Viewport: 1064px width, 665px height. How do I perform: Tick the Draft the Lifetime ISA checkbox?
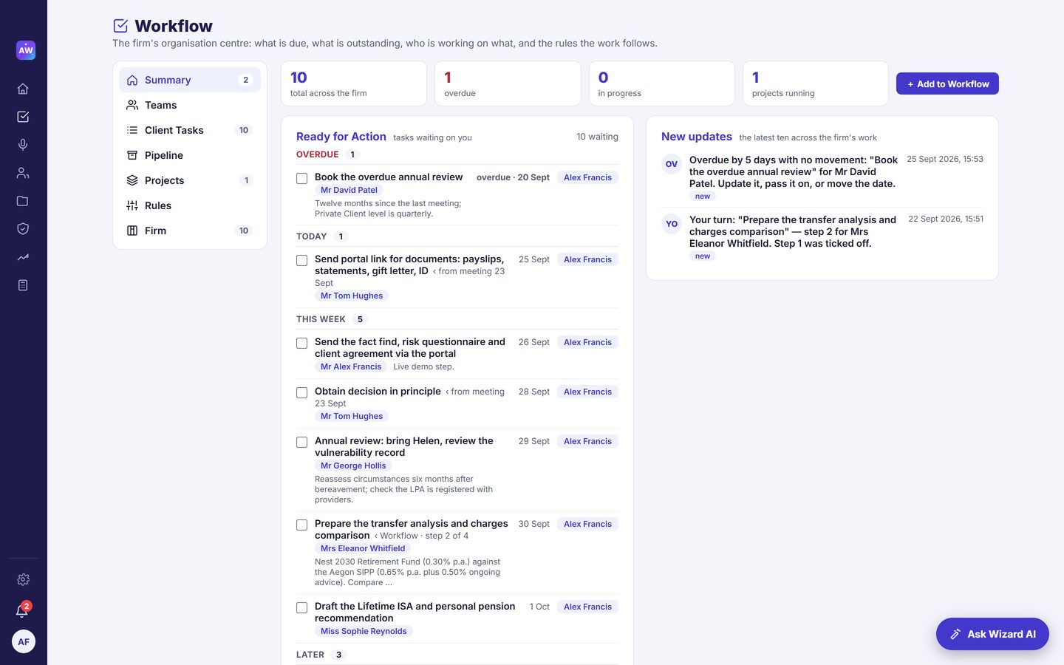(x=301, y=607)
